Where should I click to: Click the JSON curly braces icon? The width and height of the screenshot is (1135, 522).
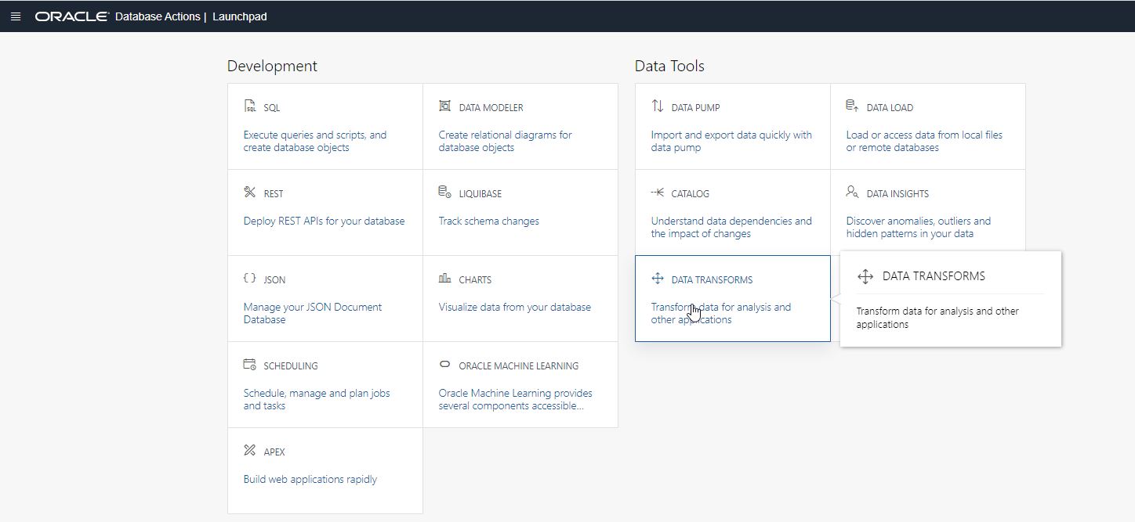tap(250, 279)
